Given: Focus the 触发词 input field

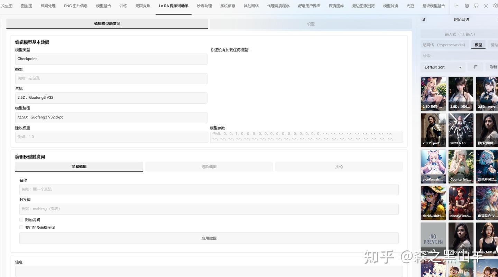Looking at the screenshot, I should tap(209, 209).
